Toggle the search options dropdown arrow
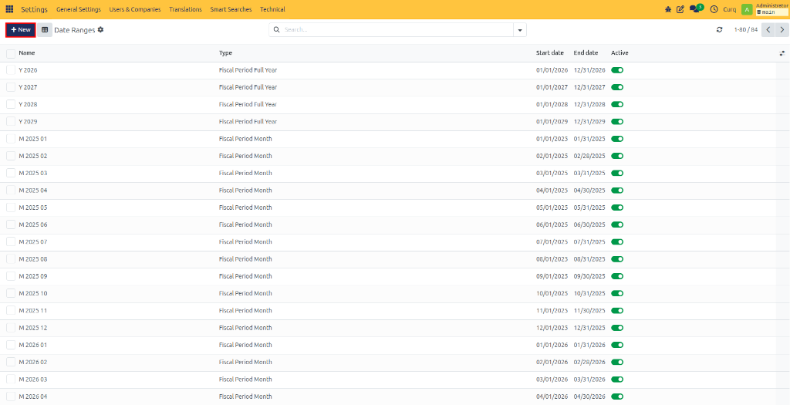Image resolution: width=790 pixels, height=405 pixels. coord(520,30)
